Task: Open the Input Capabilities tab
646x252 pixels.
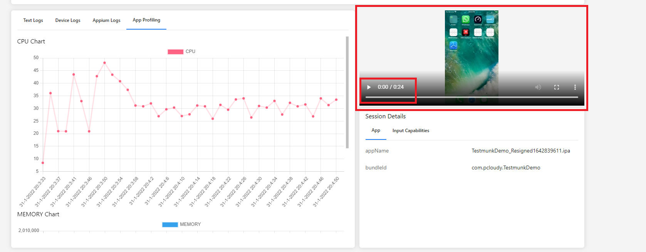Action: [x=411, y=131]
